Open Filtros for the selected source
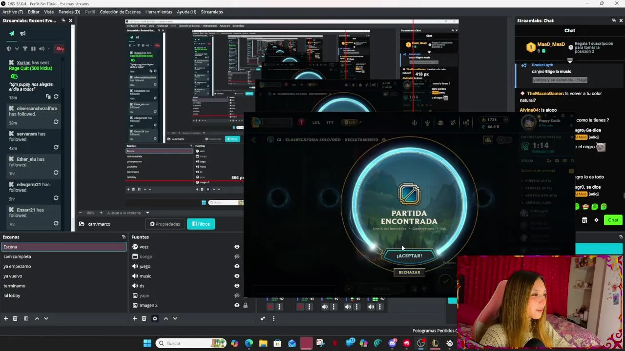This screenshot has width=625, height=351. 201,224
